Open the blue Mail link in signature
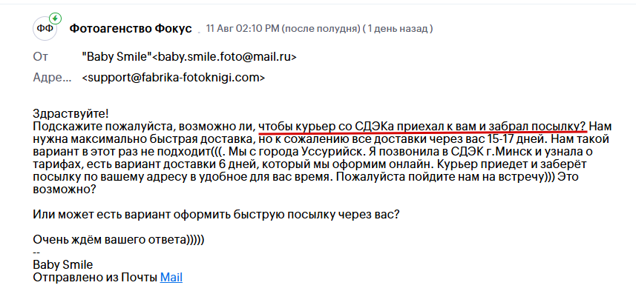The image size is (636, 291). tap(171, 278)
